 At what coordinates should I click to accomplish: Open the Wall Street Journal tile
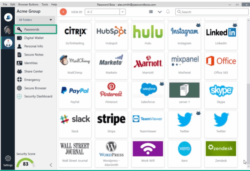pos(75,154)
